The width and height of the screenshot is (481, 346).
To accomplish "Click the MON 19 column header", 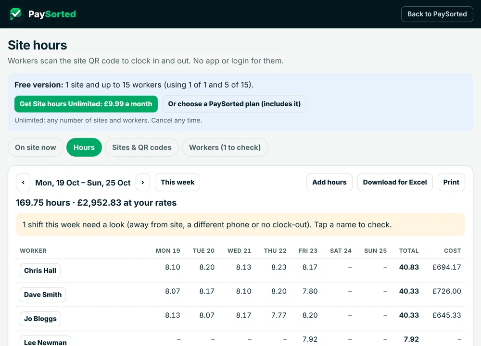I will pos(168,251).
